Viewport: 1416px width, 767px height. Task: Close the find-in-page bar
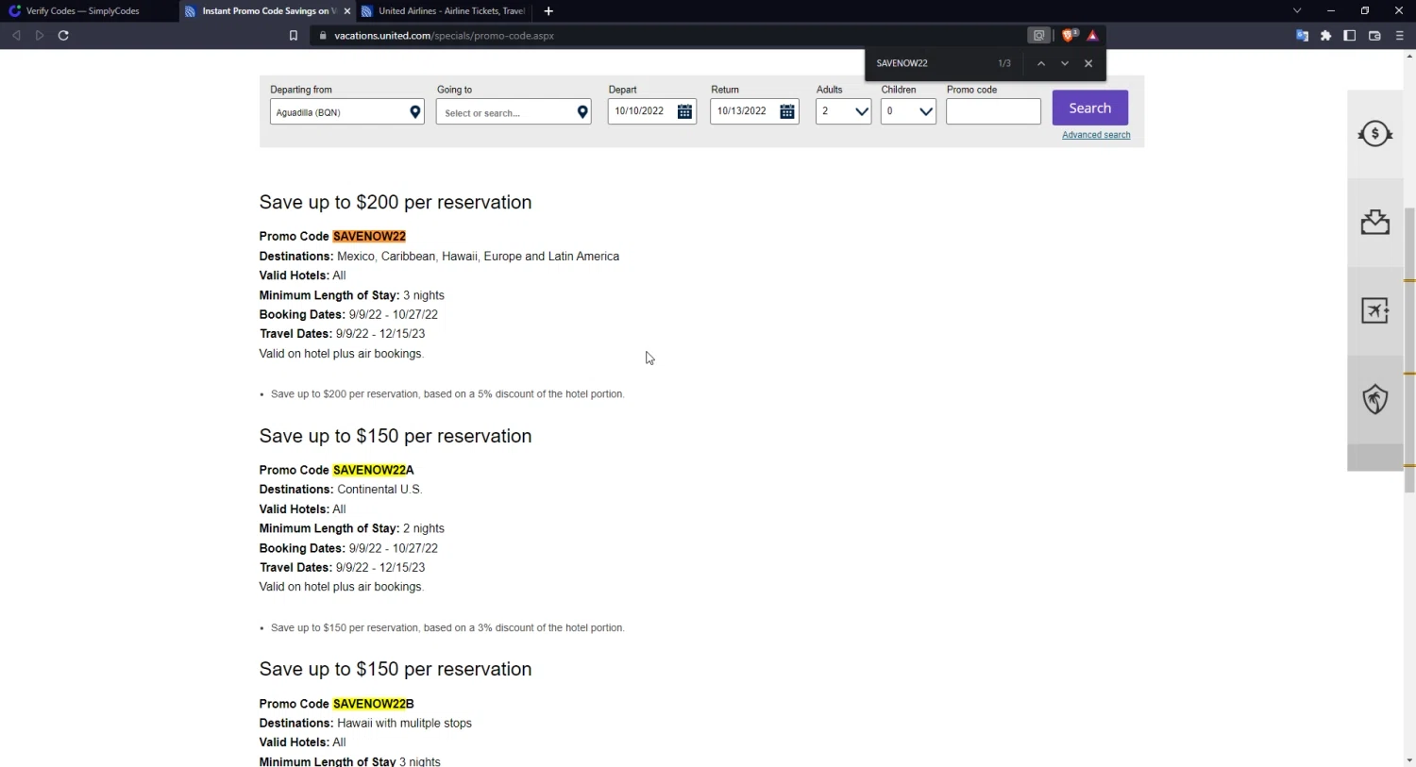click(1088, 63)
